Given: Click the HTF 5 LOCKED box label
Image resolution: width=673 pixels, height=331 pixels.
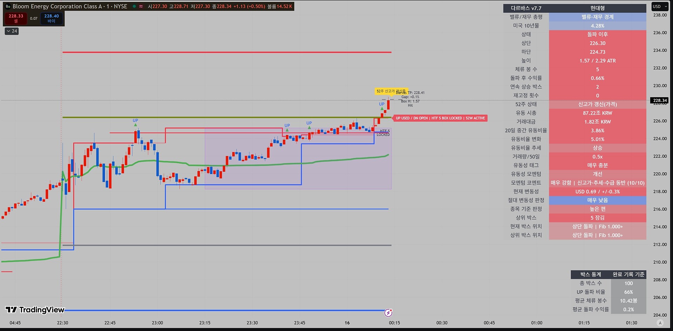Looking at the screenshot, I should click(x=383, y=133).
